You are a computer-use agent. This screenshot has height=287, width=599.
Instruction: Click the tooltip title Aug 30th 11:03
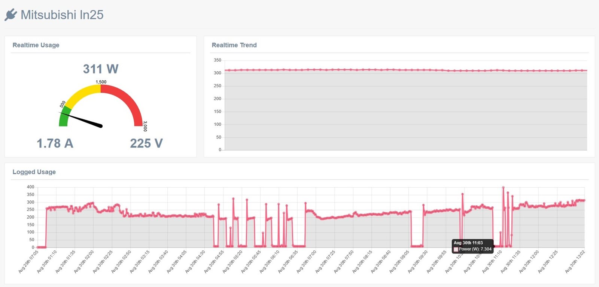coord(468,243)
